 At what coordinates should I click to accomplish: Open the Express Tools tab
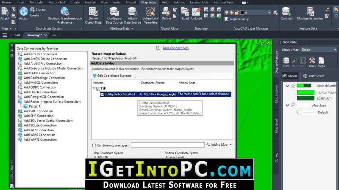click(x=199, y=2)
